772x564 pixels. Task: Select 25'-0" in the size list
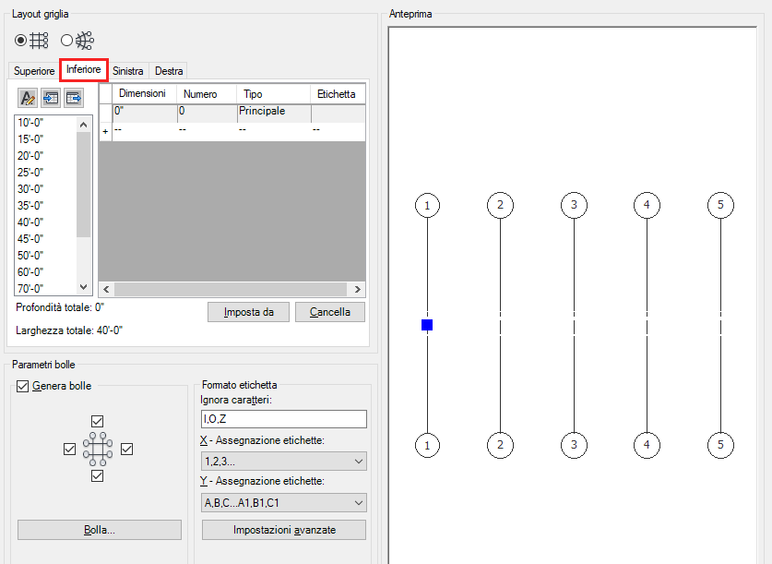point(30,173)
